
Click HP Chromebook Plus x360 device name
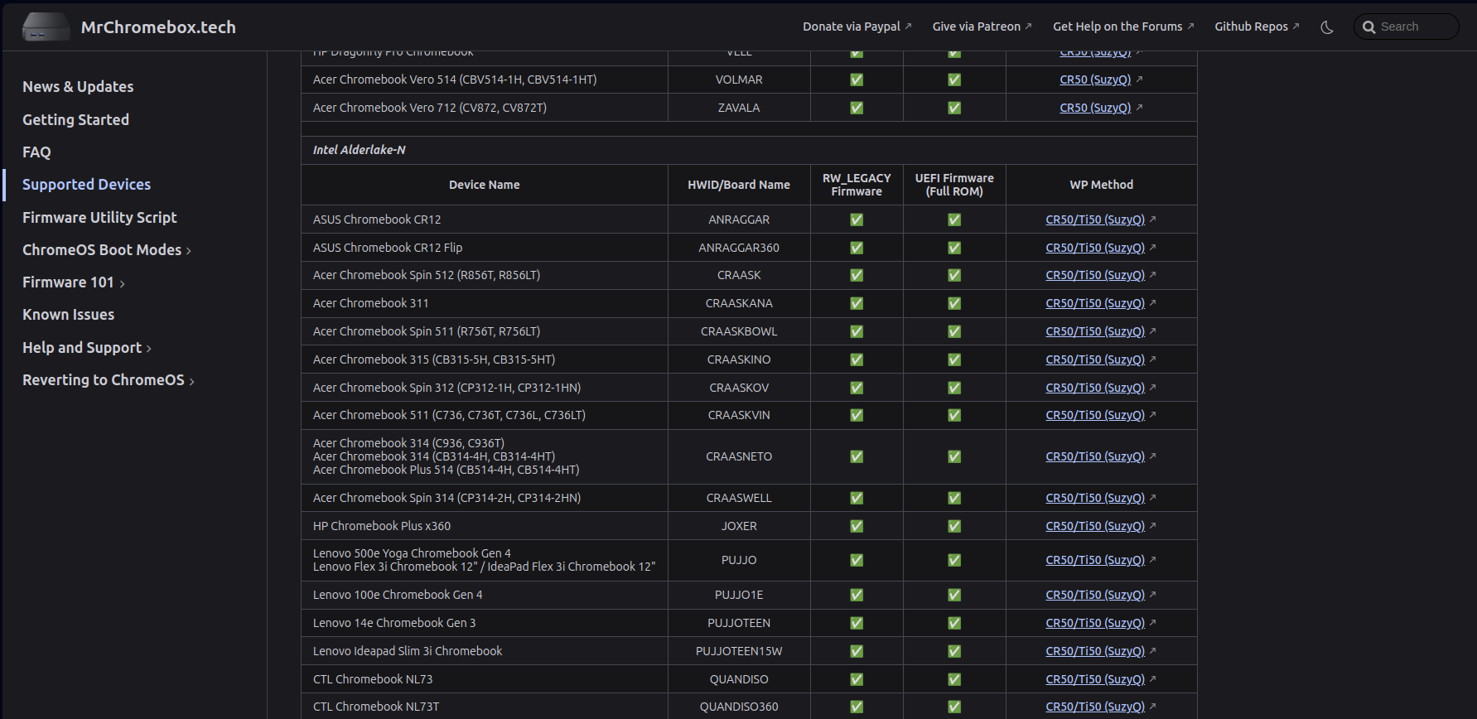(x=382, y=526)
